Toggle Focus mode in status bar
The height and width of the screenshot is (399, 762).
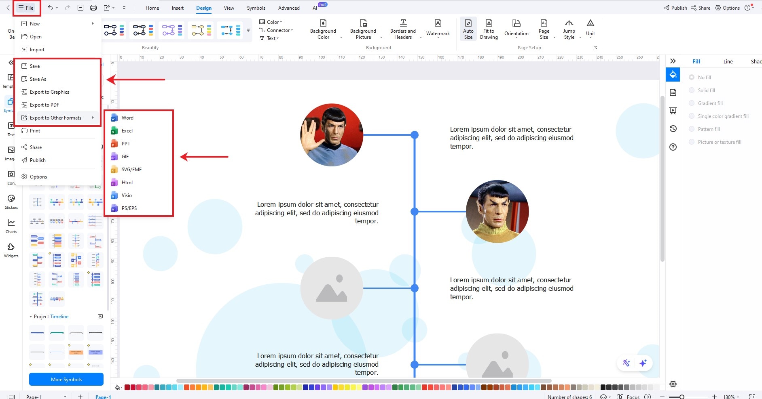point(629,397)
